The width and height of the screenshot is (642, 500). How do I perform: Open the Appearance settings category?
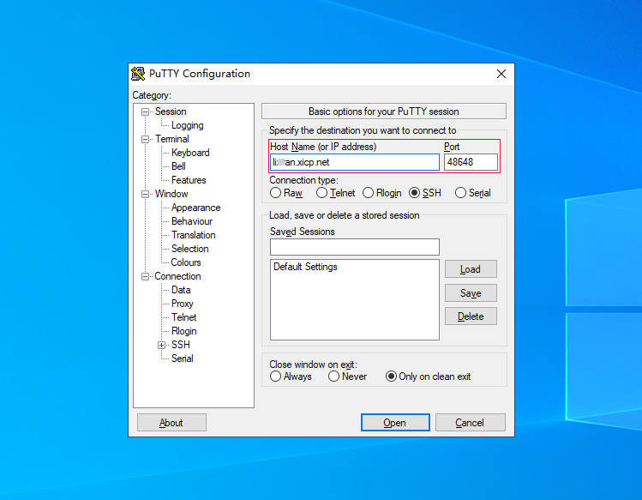(195, 208)
